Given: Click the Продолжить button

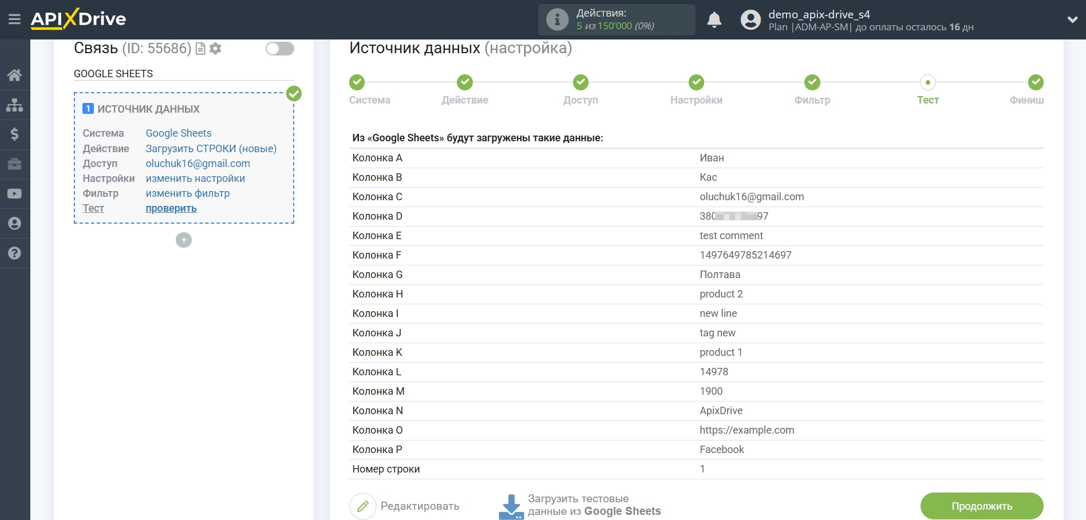Looking at the screenshot, I should pyautogui.click(x=982, y=506).
